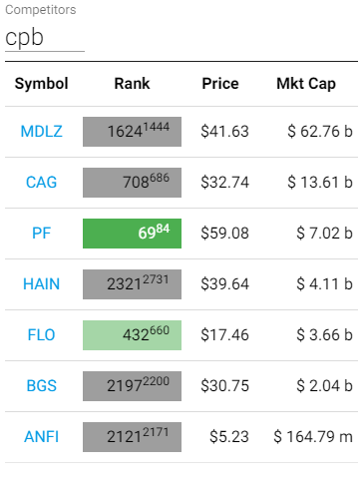Open the BGS symbol link
The image size is (364, 494).
pyautogui.click(x=41, y=386)
